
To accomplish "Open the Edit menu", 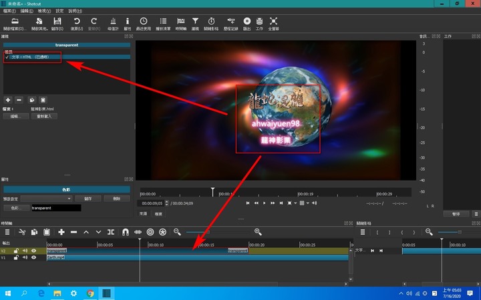I will (x=27, y=11).
